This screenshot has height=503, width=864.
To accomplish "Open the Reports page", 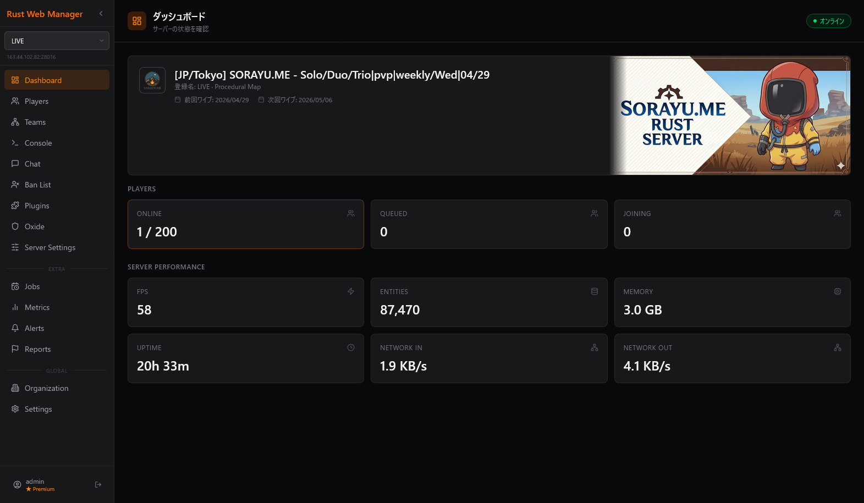I will 57,349.
